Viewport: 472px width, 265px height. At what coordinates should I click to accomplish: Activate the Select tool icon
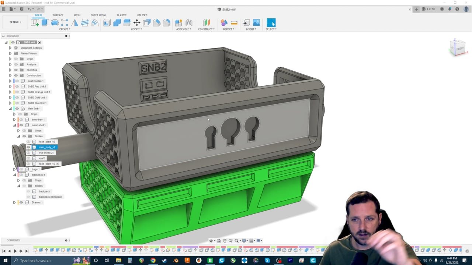(271, 22)
